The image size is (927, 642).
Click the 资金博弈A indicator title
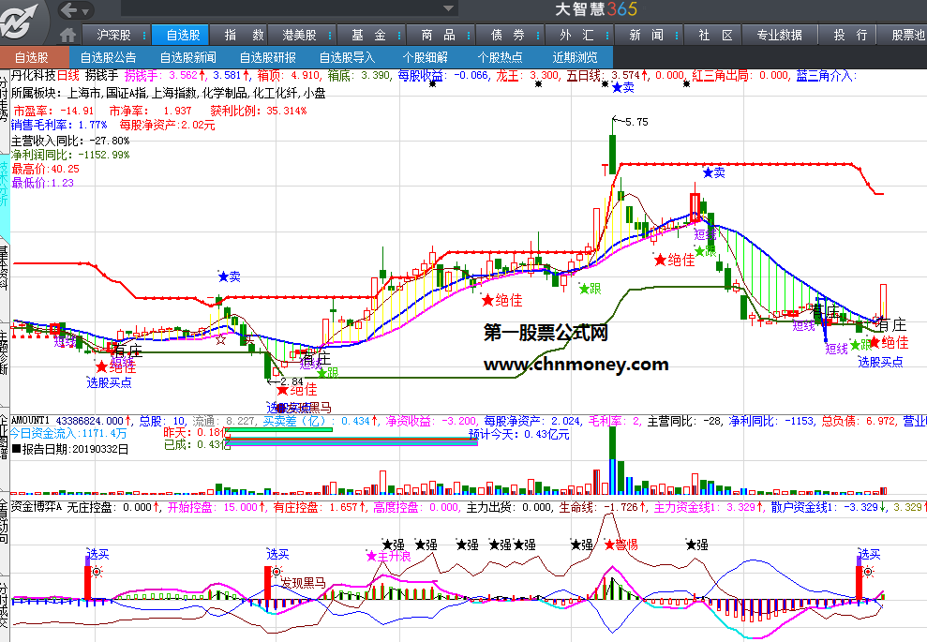coord(36,507)
